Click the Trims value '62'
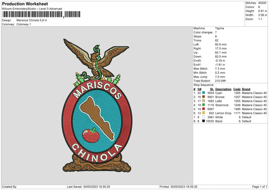 tap(217, 40)
